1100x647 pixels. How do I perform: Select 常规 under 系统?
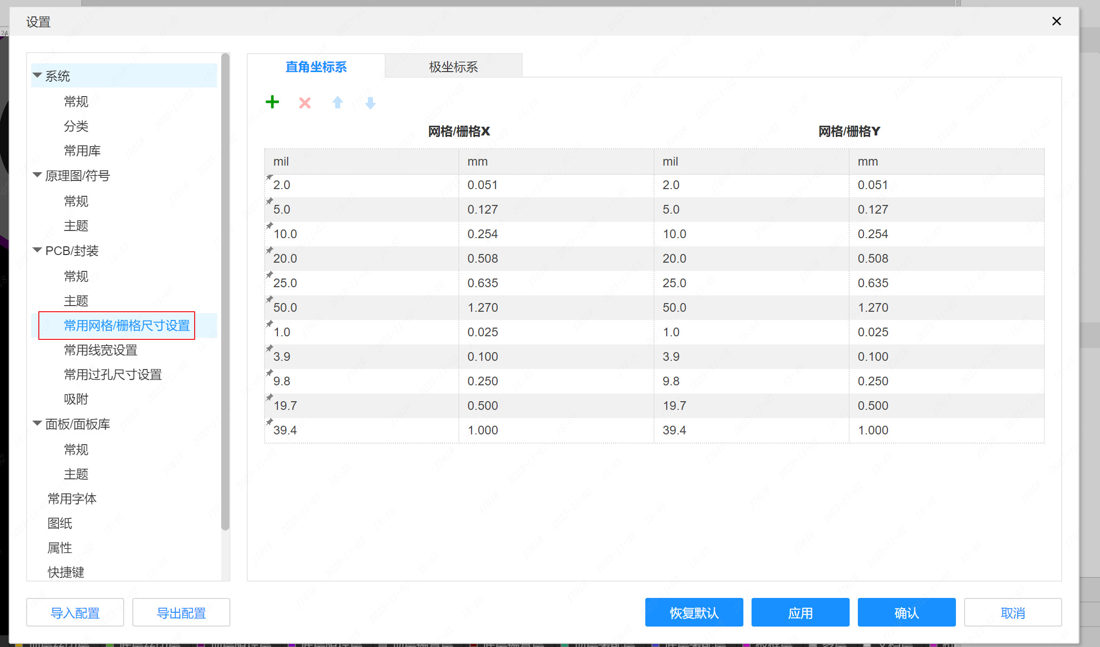[76, 102]
